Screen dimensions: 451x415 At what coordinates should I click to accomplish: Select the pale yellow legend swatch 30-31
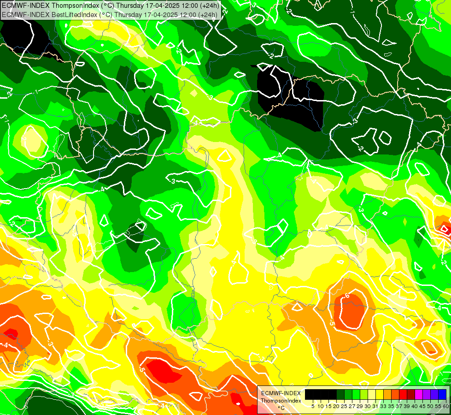point(372,394)
